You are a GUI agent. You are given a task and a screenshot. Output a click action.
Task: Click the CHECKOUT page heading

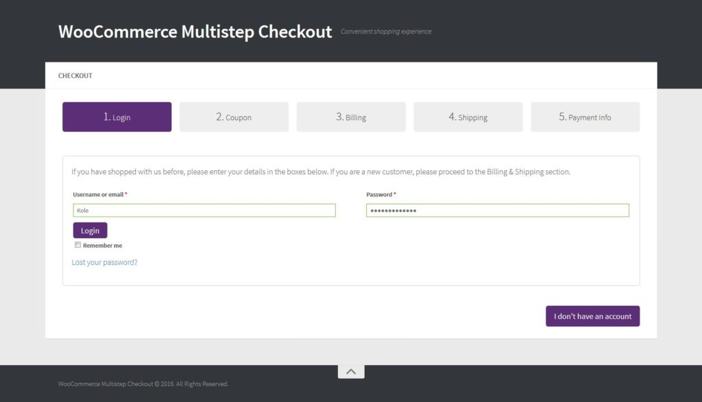pos(75,75)
